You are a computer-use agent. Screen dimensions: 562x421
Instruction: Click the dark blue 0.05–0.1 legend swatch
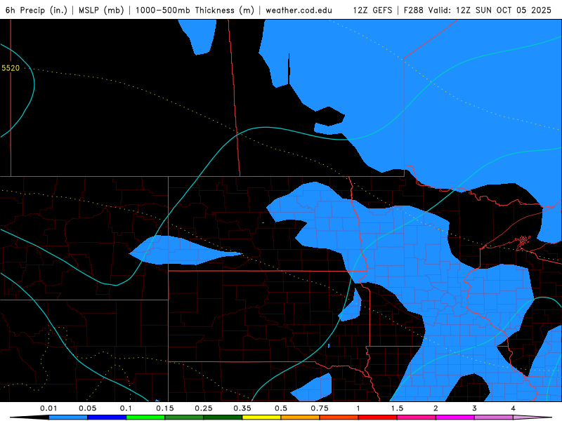(107, 417)
